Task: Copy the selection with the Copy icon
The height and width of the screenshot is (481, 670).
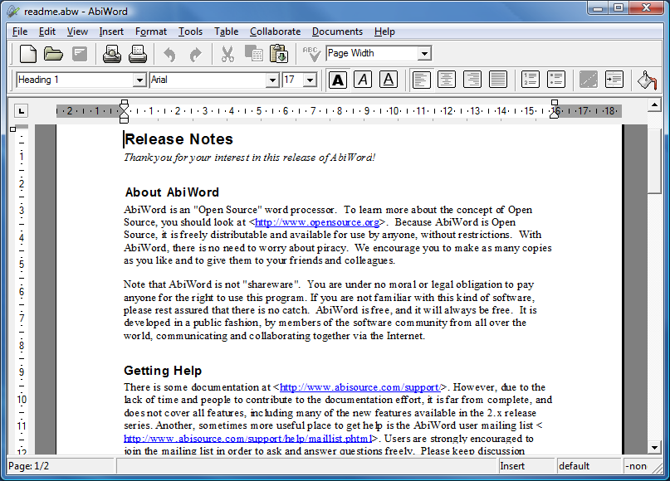Action: click(x=254, y=54)
